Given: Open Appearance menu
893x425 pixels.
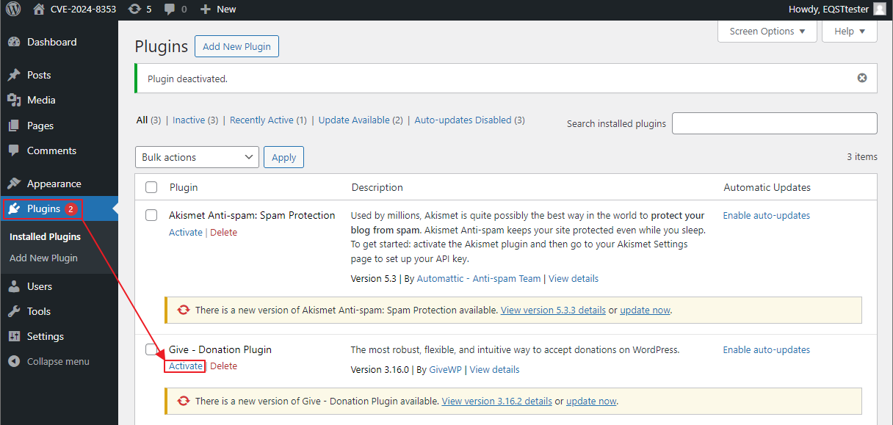Looking at the screenshot, I should point(54,184).
